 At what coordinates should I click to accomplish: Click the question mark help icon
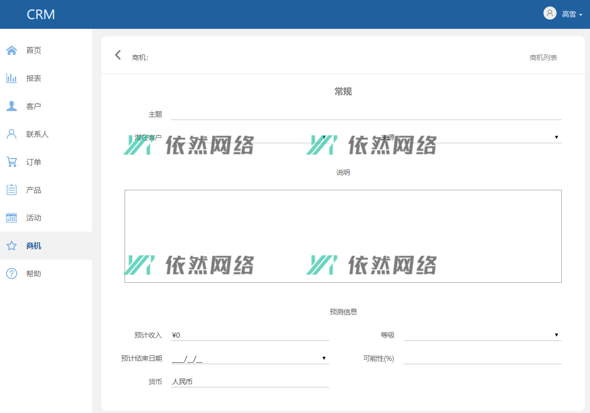point(12,273)
